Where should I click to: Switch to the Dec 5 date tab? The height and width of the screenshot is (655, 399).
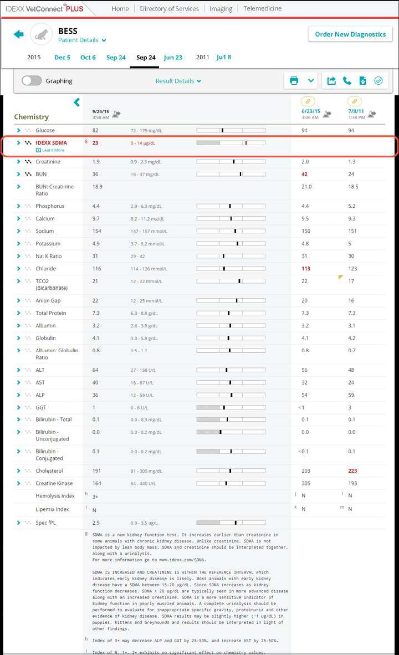[62, 57]
